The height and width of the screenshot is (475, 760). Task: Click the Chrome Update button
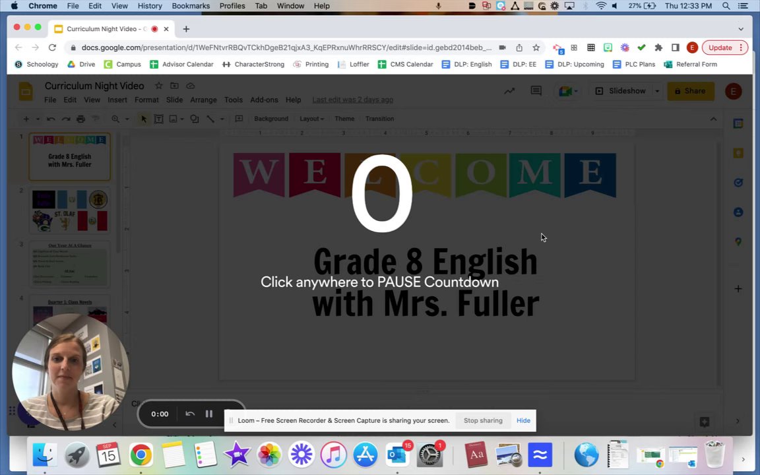click(724, 47)
